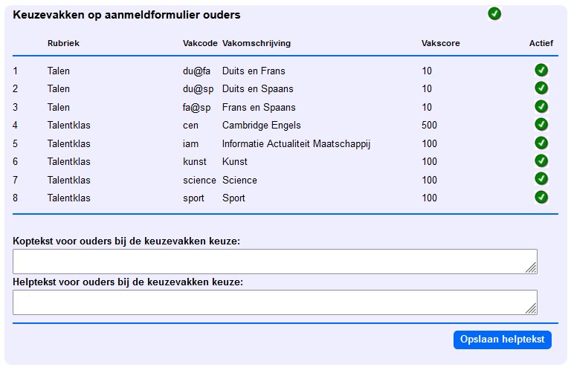Toggle active checkmark for Informatie Actualiteit Maatschappij
The width and height of the screenshot is (571, 370).
[541, 143]
